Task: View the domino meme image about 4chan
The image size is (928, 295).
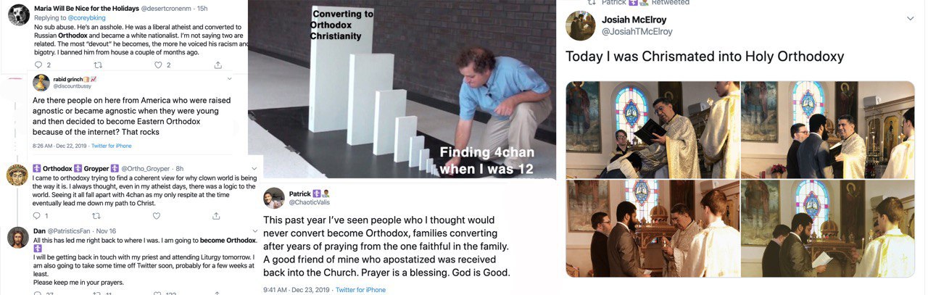Action: pyautogui.click(x=402, y=88)
